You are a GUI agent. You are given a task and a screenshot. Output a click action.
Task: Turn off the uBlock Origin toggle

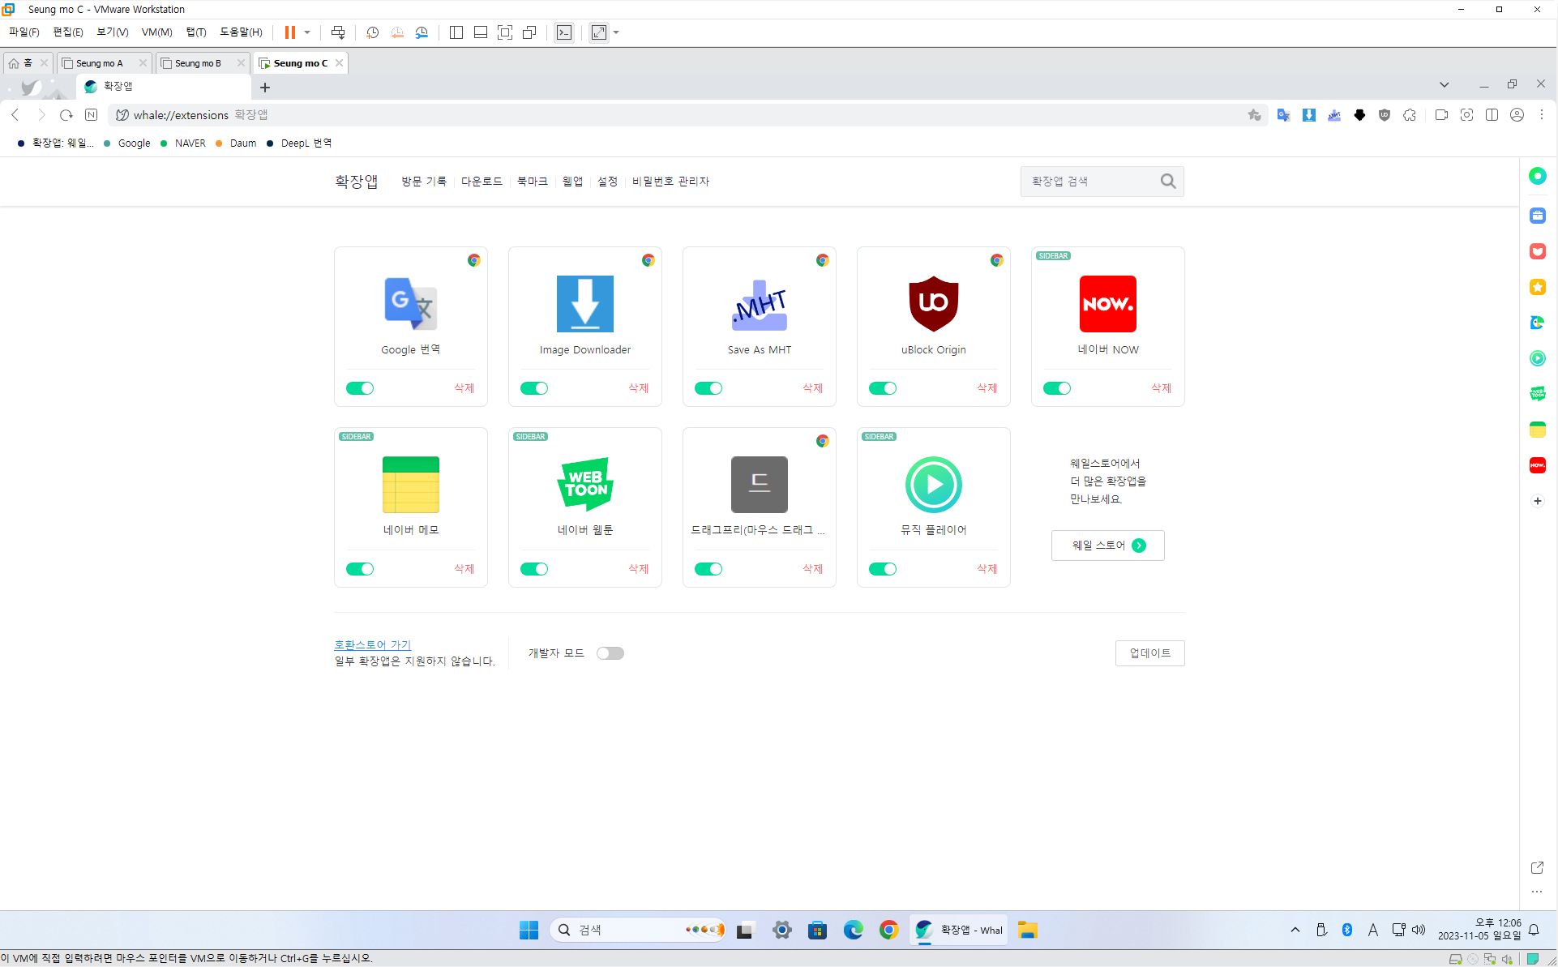[883, 388]
